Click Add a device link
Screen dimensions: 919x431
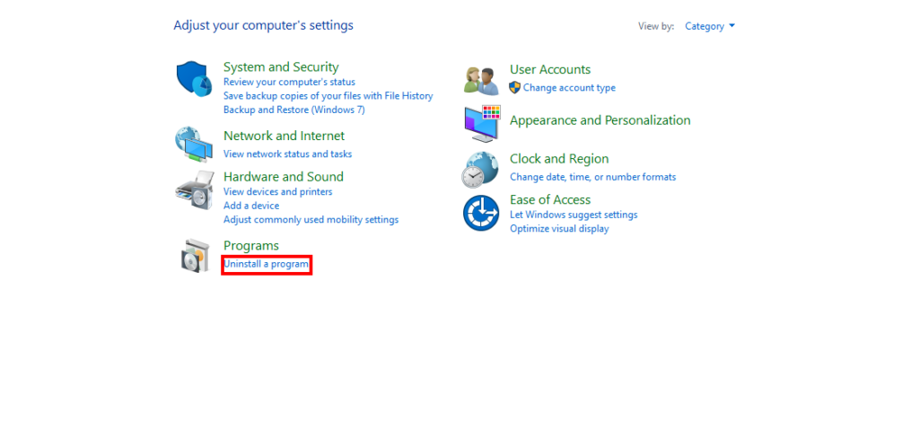click(251, 206)
